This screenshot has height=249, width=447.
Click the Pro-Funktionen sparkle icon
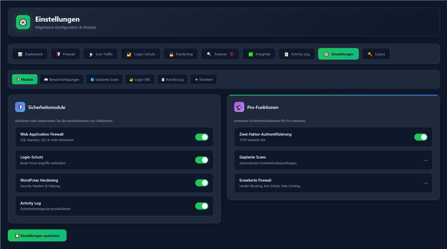coord(239,107)
